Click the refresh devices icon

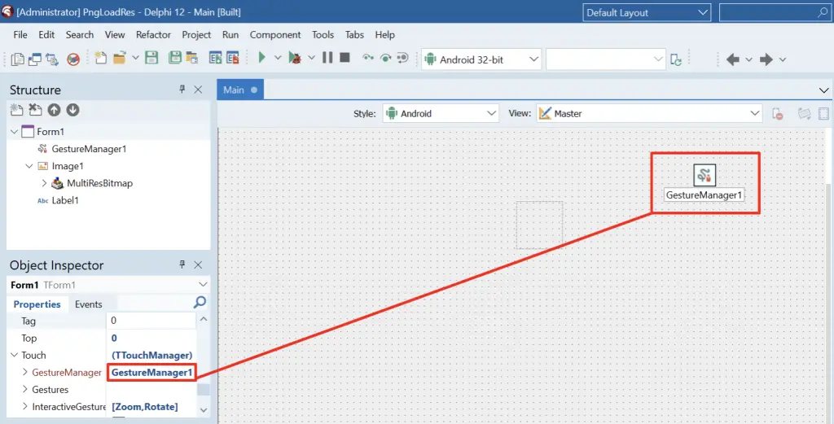(x=676, y=59)
